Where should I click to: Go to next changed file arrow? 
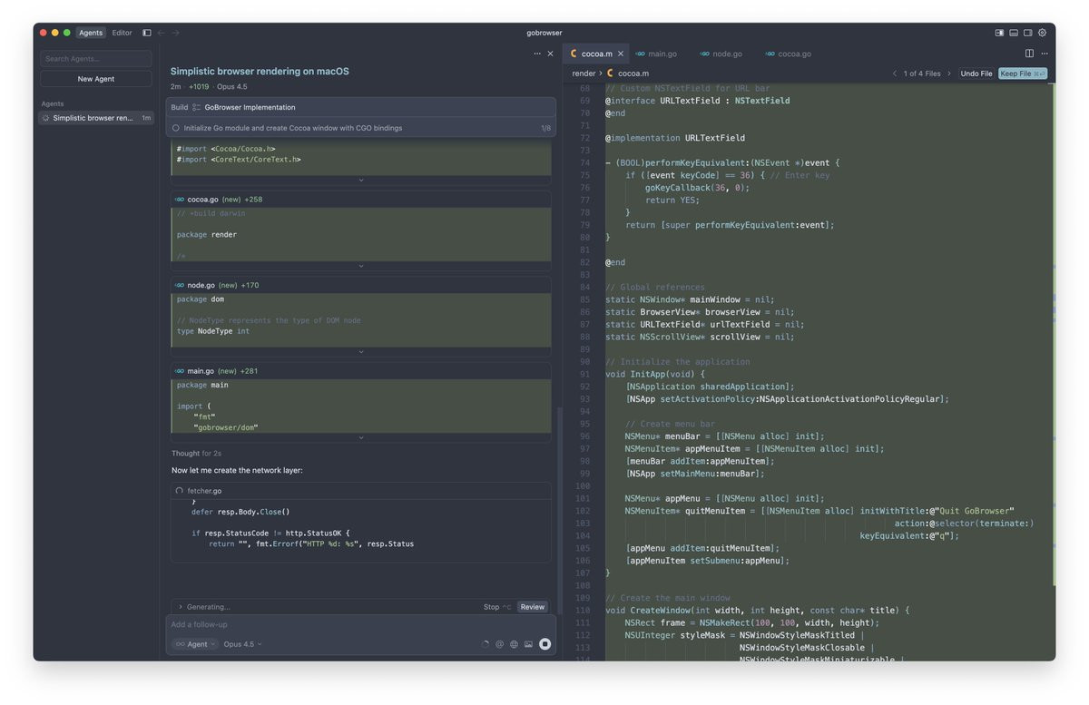pos(949,73)
